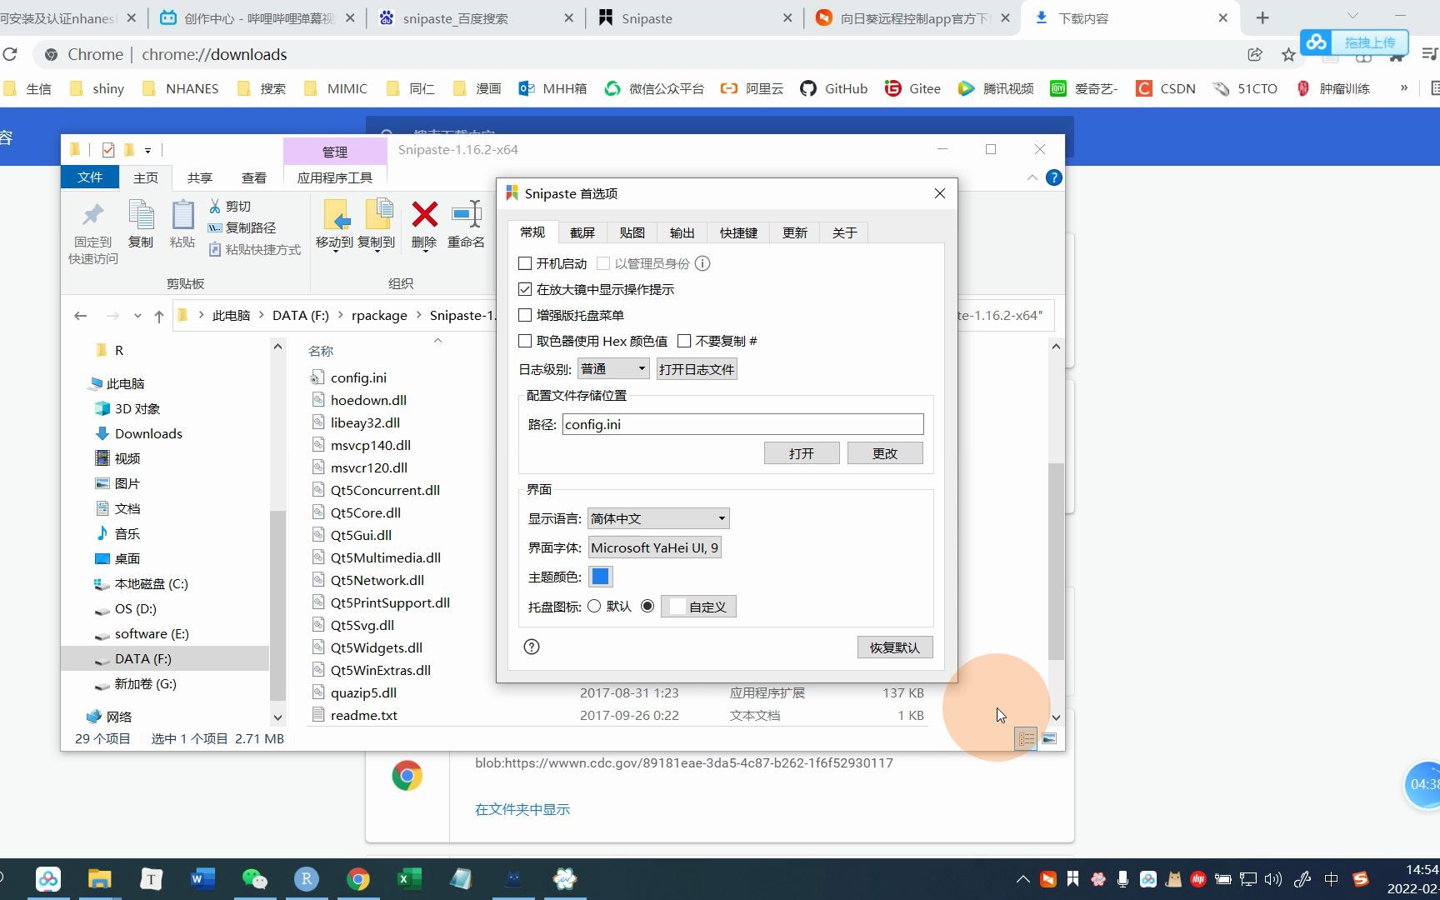This screenshot has width=1440, height=900.
Task: Click the Chrome bookmark star icon
Action: point(1288,54)
